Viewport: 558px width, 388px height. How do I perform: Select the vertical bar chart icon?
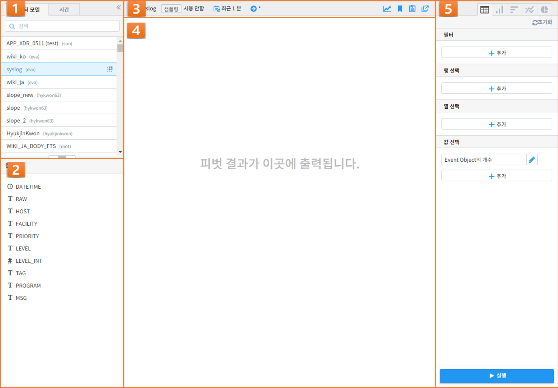pos(499,10)
